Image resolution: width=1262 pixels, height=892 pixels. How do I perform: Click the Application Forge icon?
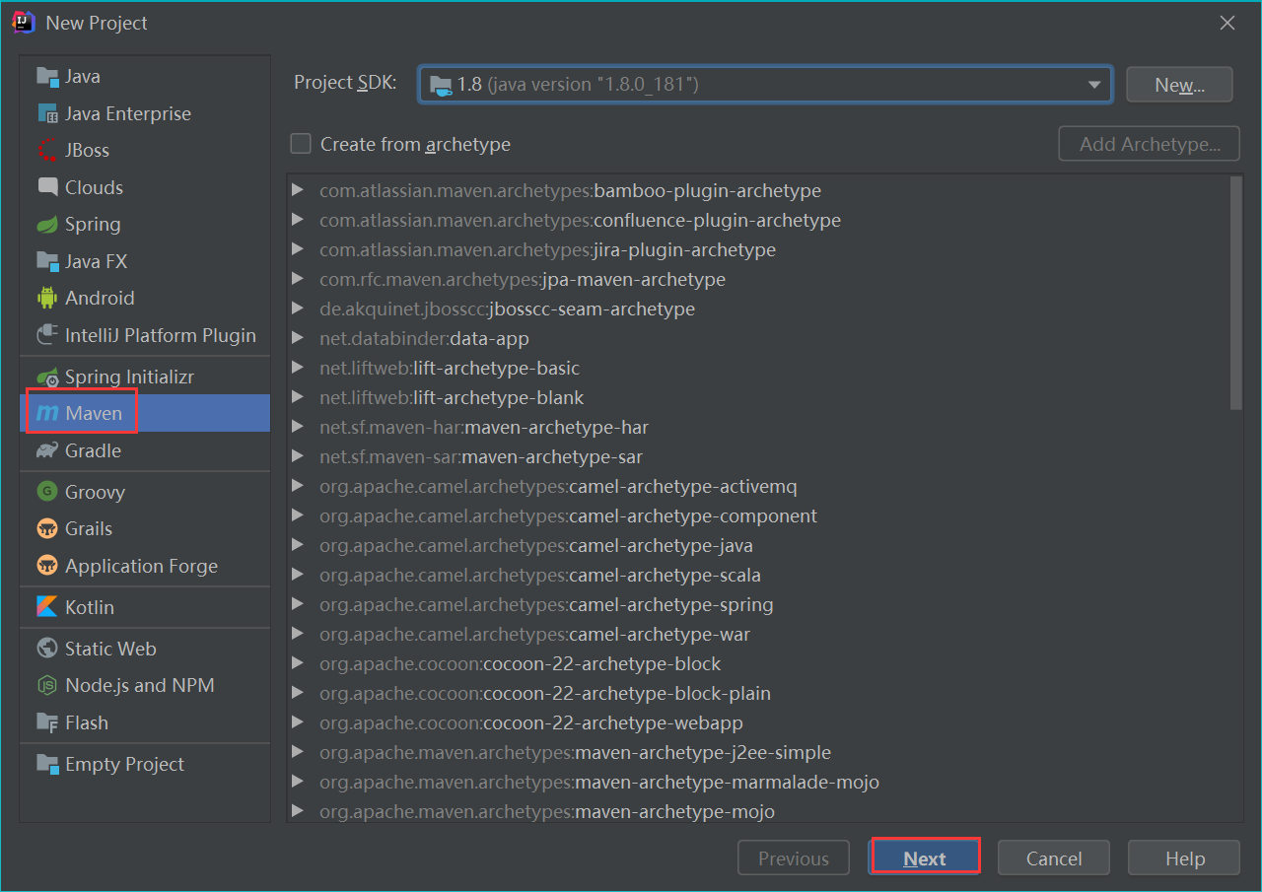pos(47,566)
